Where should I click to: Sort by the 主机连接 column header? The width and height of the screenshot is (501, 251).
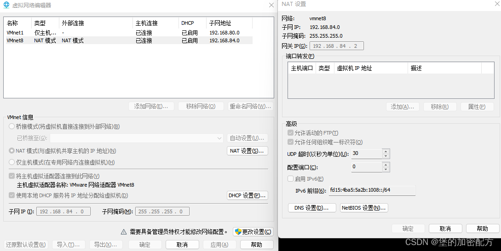tap(155, 23)
